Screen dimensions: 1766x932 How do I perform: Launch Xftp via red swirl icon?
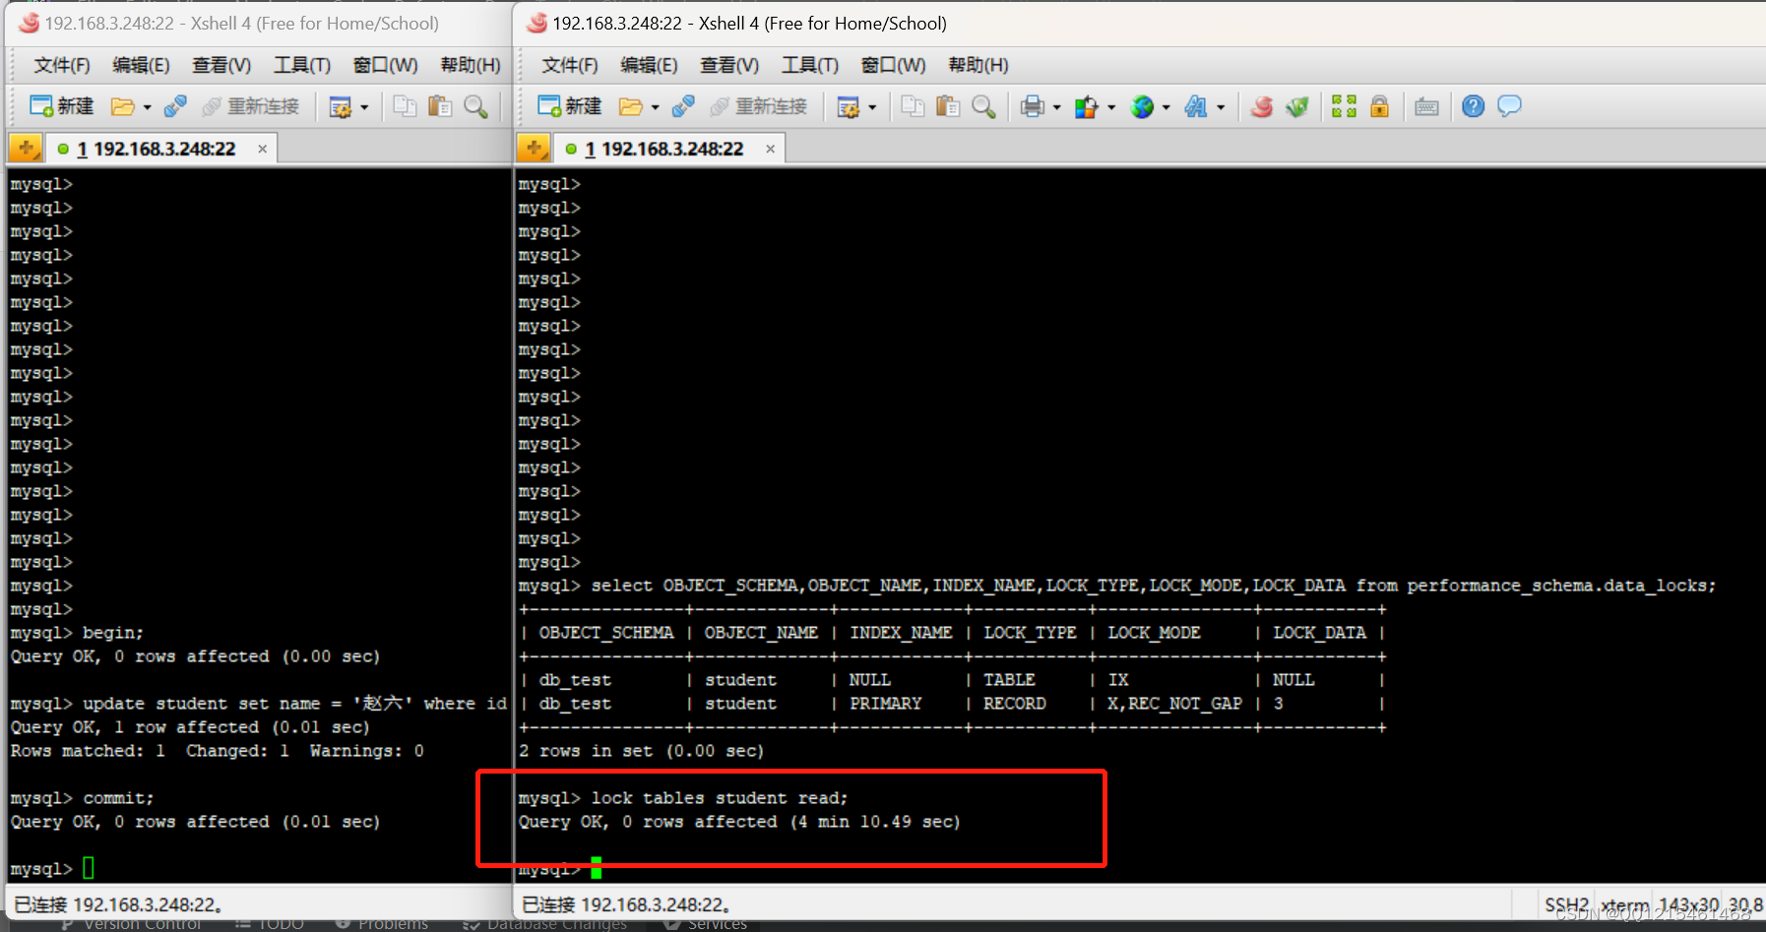click(x=1262, y=106)
